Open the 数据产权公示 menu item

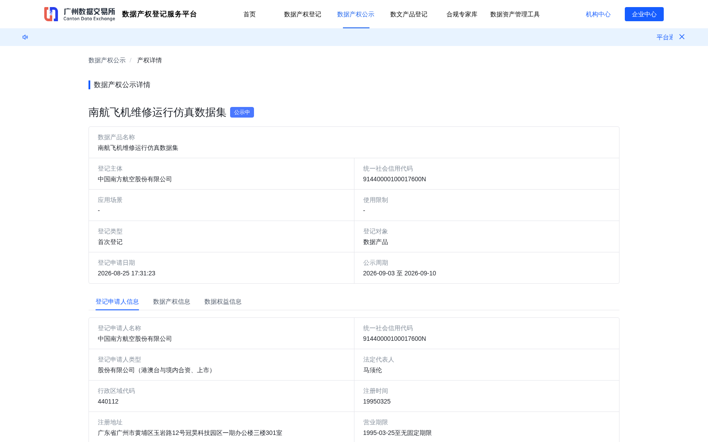click(x=356, y=14)
